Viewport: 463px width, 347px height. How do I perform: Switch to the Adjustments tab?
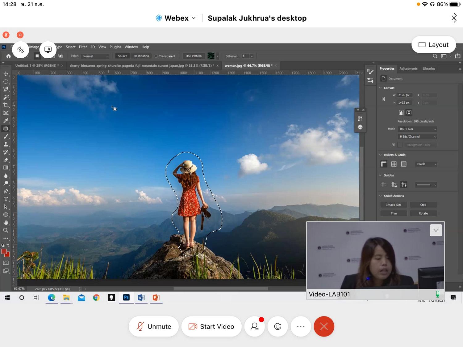(x=408, y=68)
